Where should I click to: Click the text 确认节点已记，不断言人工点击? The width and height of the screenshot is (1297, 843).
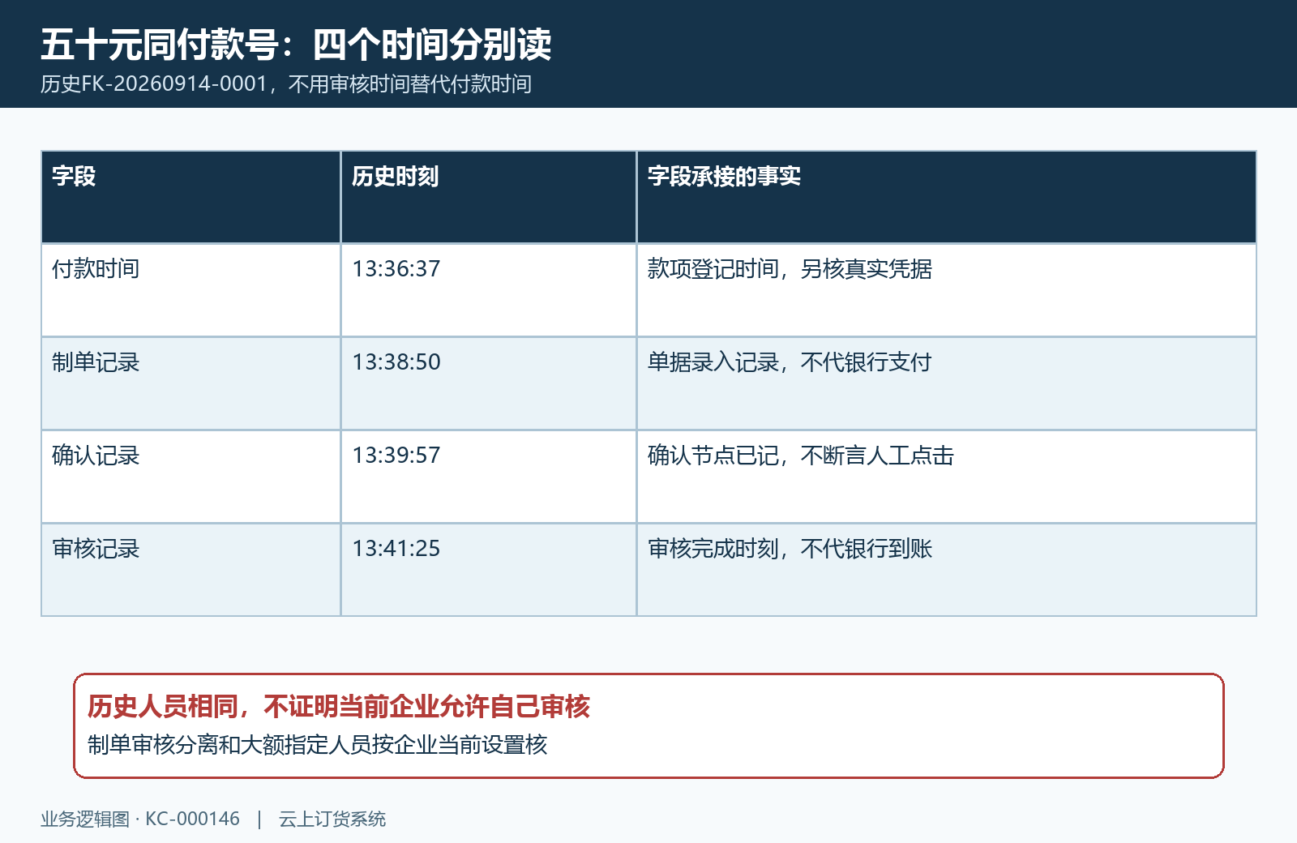click(801, 456)
